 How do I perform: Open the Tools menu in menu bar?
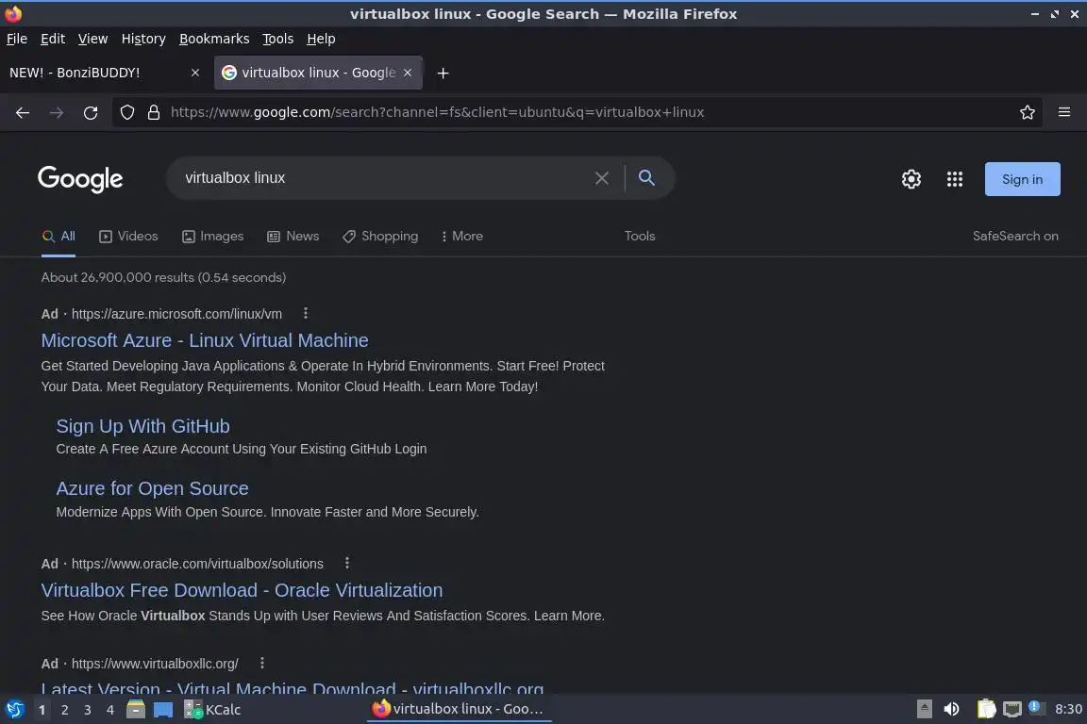[x=278, y=39]
